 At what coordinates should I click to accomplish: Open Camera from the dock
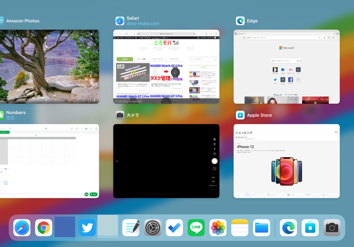pos(332,228)
